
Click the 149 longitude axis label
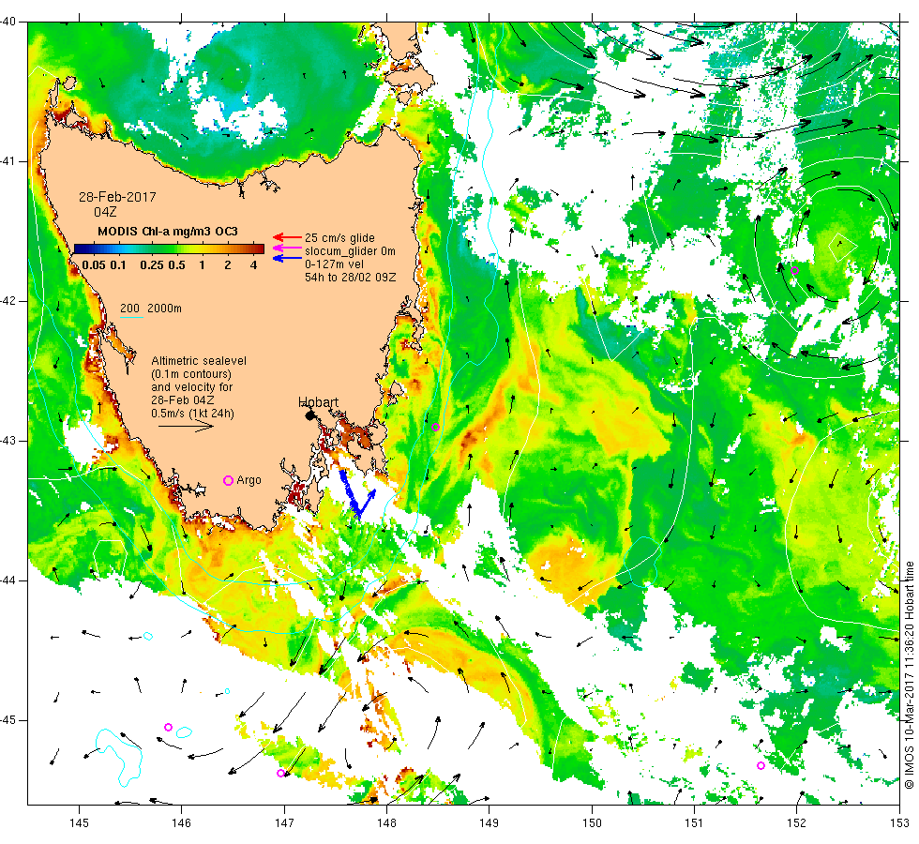(x=489, y=823)
